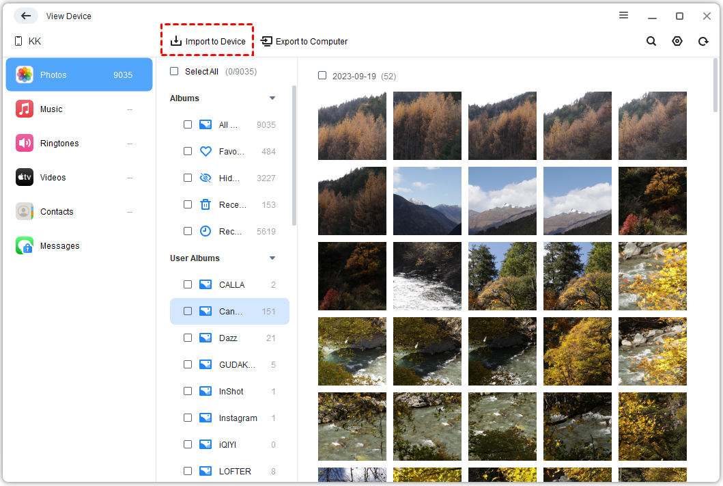Click the Recents clock icon
The image size is (723, 486).
[x=205, y=231]
